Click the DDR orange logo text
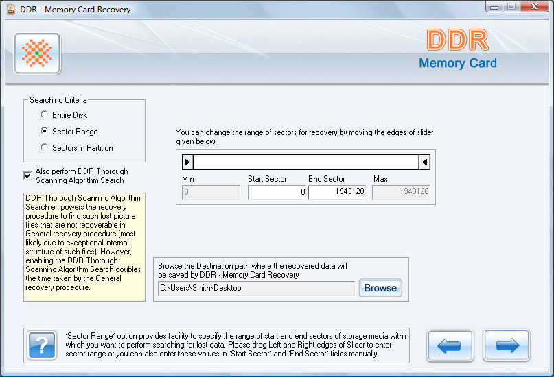 [x=458, y=40]
